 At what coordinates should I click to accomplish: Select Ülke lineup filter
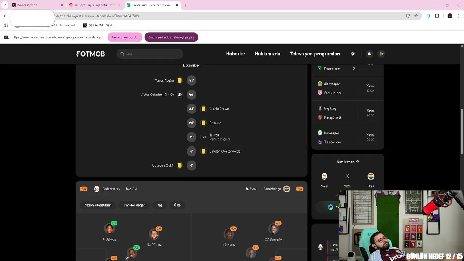pyautogui.click(x=177, y=205)
